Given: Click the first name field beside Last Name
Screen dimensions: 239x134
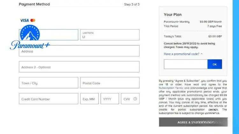Looking at the screenshot, I should point(64,35).
